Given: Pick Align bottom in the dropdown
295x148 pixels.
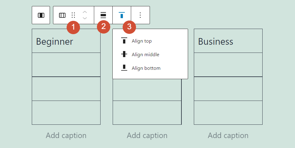Looking at the screenshot, I should [x=146, y=68].
